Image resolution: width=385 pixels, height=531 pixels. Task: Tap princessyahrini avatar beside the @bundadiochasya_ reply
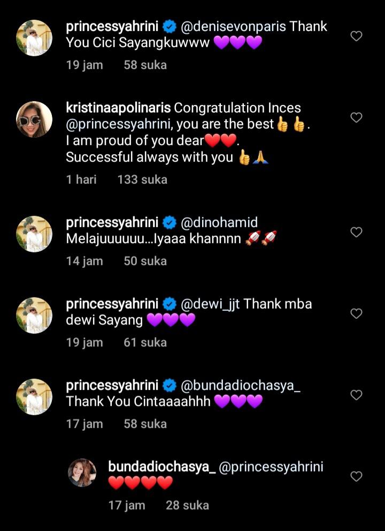34,397
